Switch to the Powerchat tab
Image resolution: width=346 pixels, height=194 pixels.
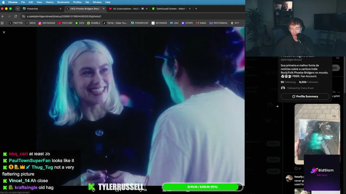coord(42,9)
